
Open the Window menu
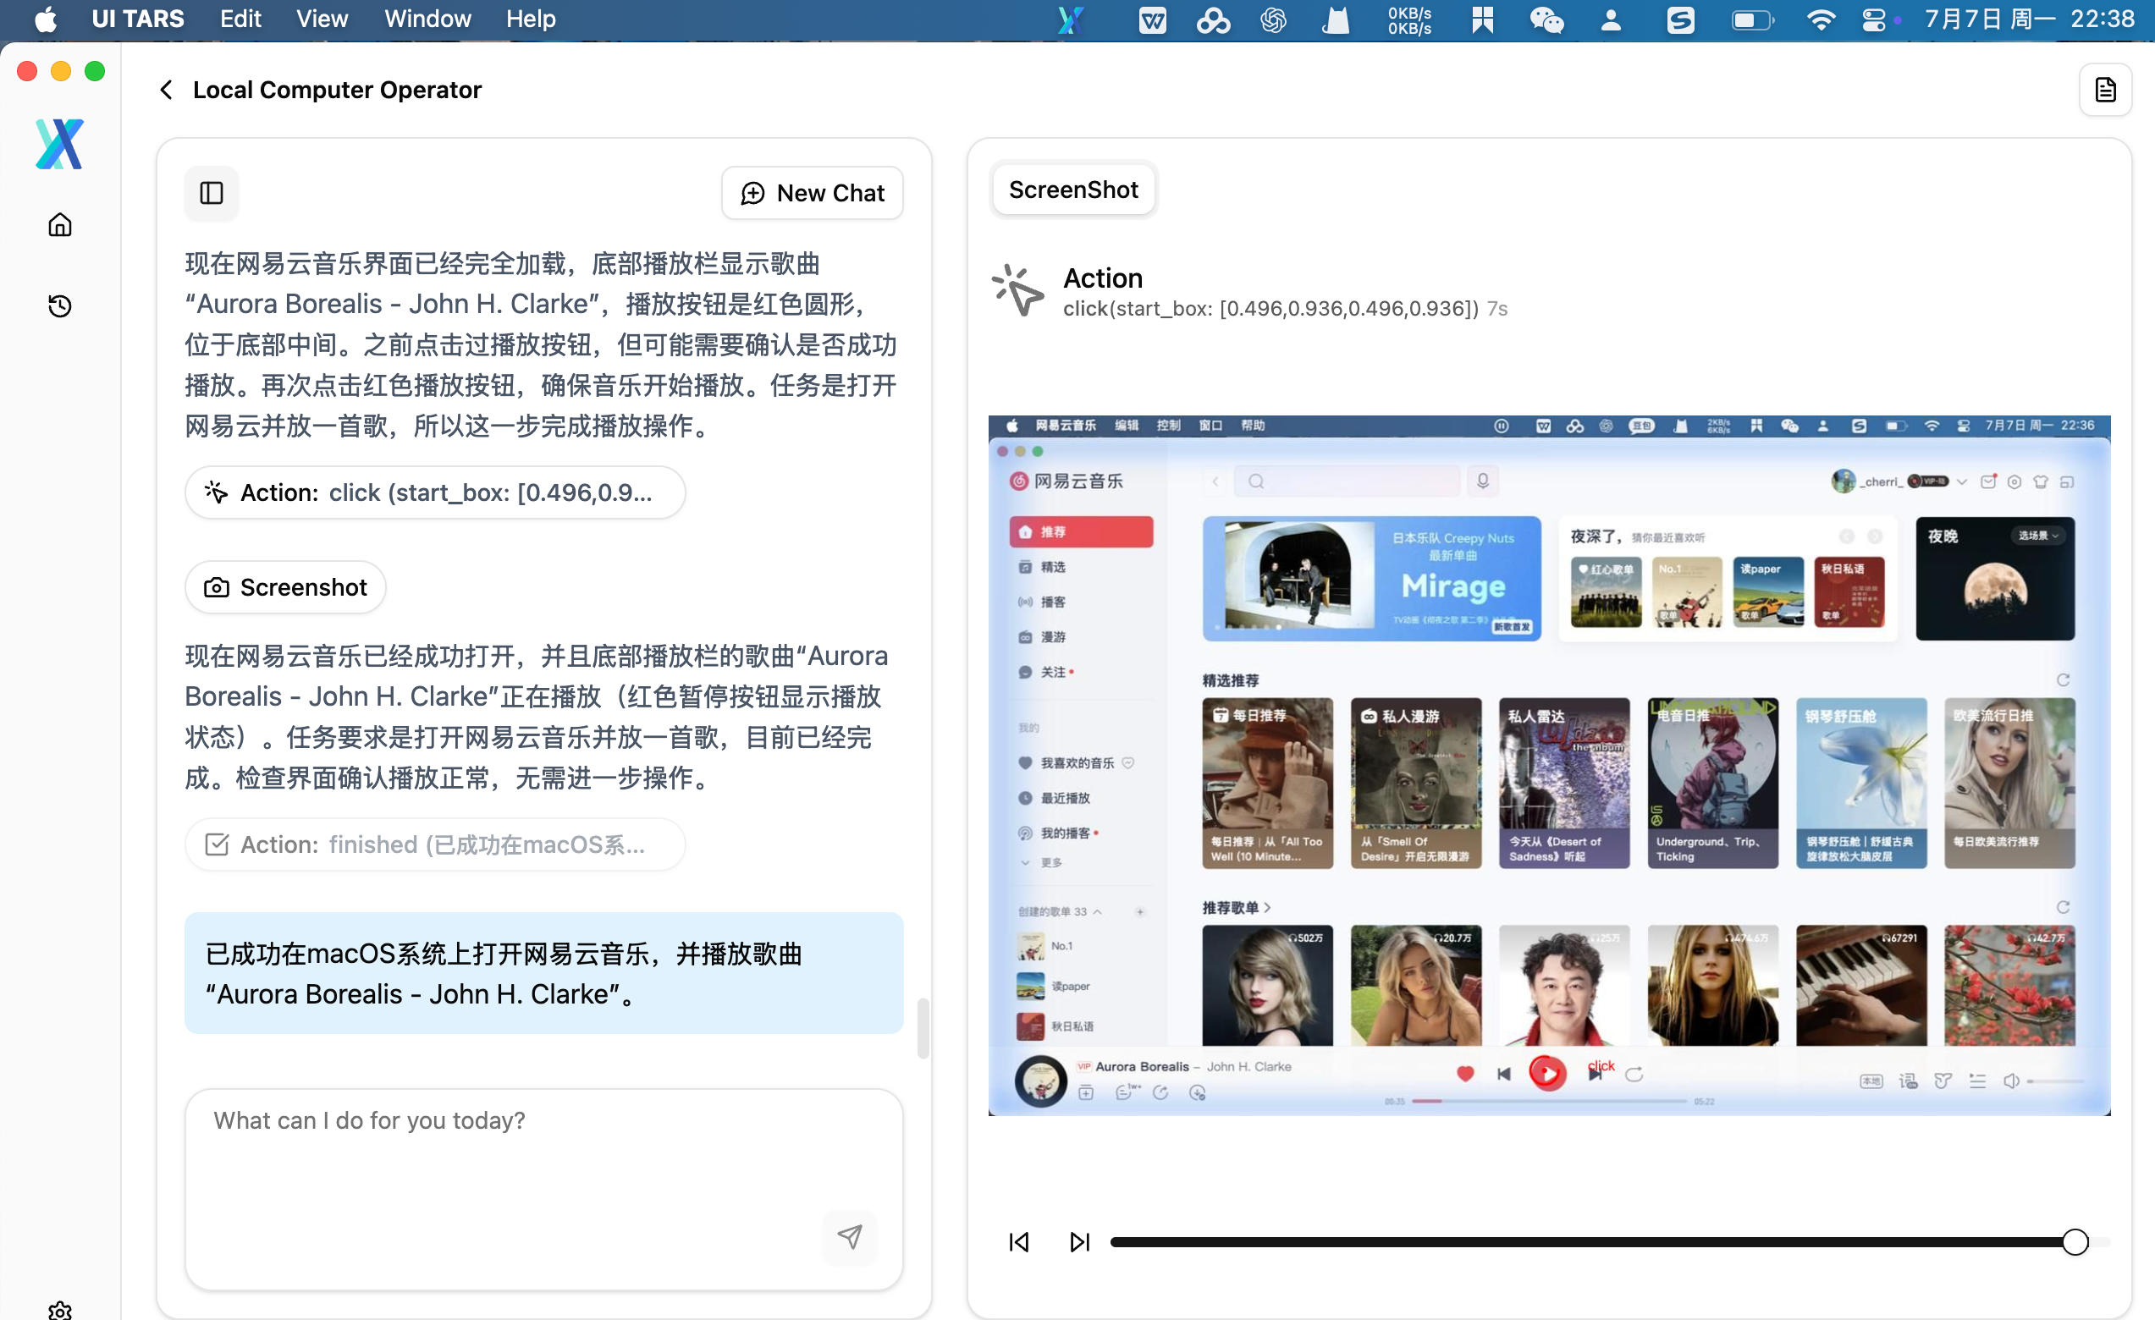[x=427, y=19]
